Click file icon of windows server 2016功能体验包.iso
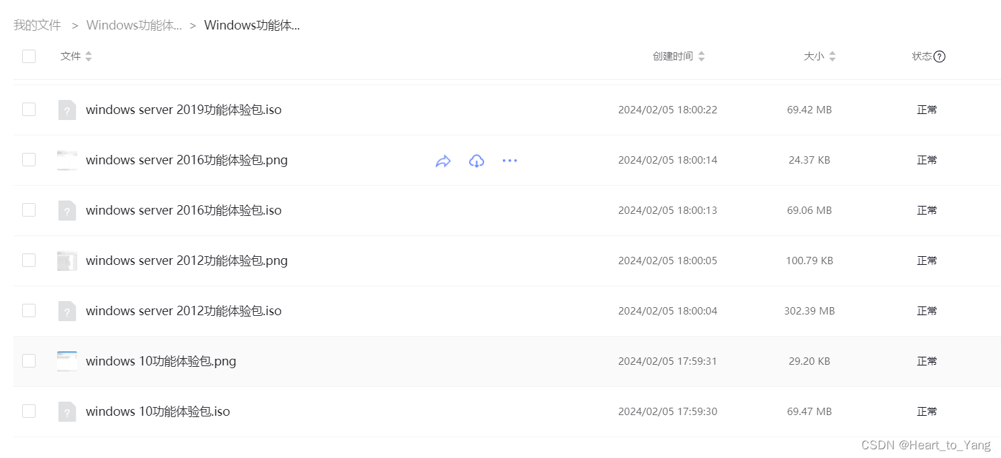 [67, 211]
